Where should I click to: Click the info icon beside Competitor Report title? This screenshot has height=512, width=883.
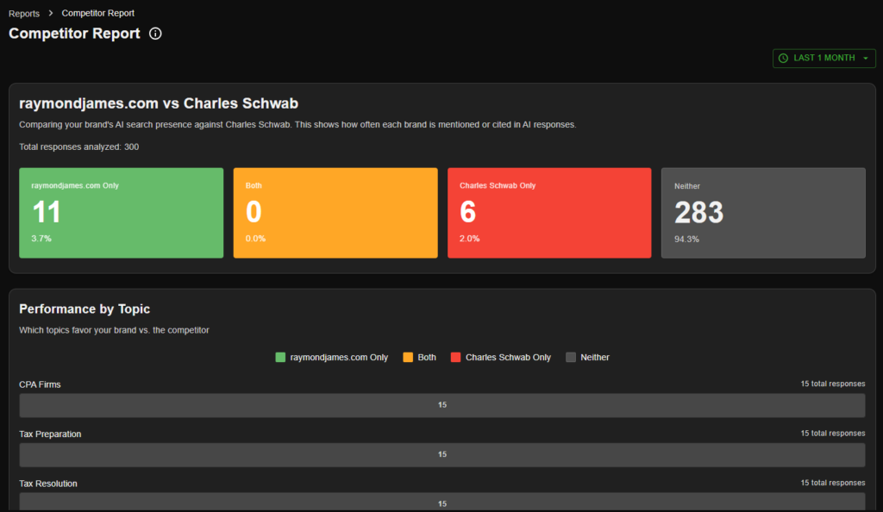[155, 34]
